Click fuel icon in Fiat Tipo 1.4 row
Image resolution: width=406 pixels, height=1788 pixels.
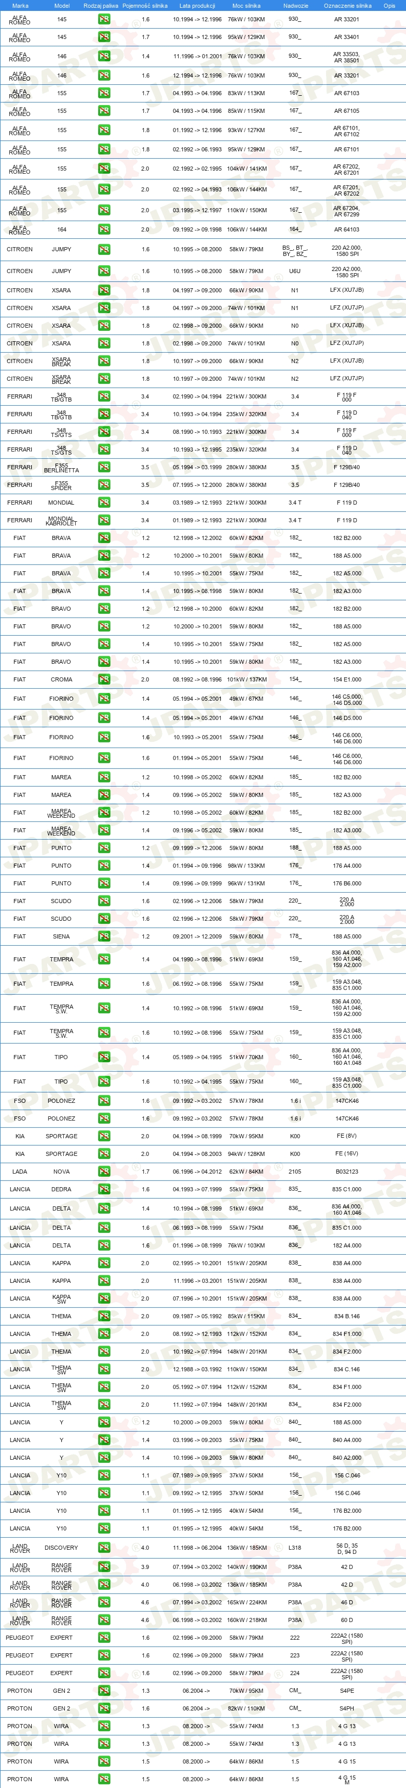click(x=104, y=1057)
